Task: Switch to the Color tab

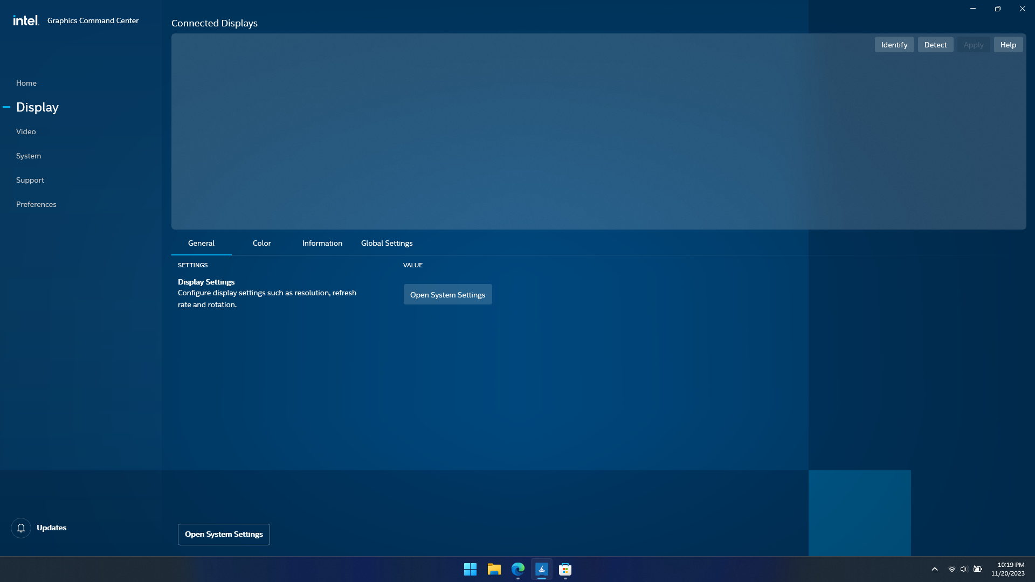Action: point(261,243)
